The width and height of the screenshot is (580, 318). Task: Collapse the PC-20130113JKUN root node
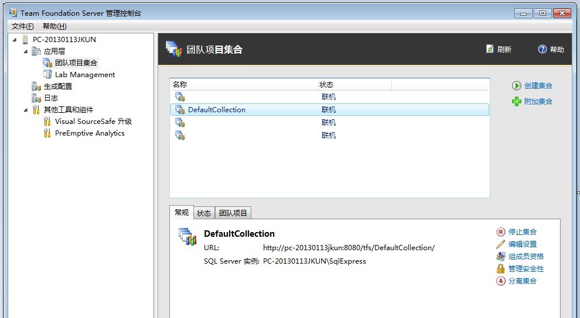(x=15, y=40)
